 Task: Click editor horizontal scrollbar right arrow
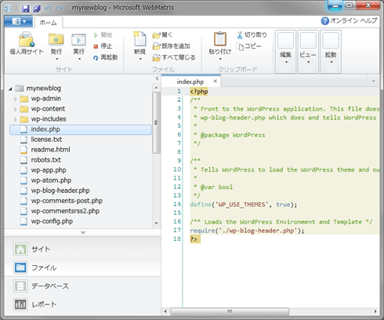[x=375, y=311]
